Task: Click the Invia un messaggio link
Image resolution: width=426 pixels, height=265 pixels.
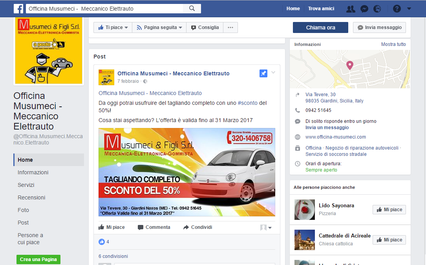Action: (327, 128)
